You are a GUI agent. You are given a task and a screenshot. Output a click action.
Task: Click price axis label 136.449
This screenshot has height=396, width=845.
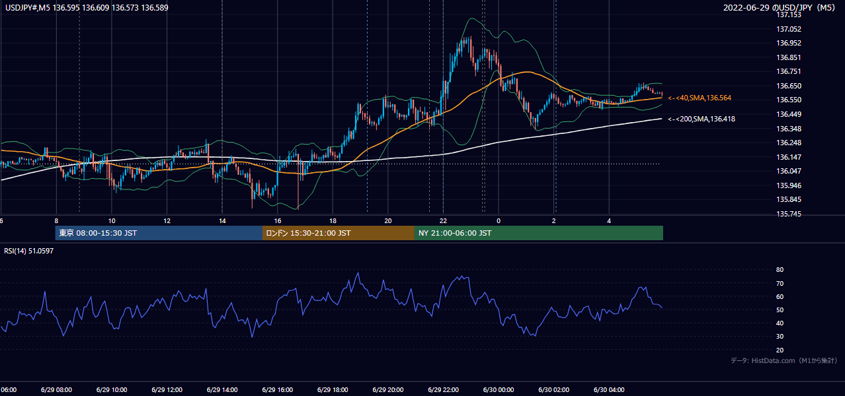point(789,114)
